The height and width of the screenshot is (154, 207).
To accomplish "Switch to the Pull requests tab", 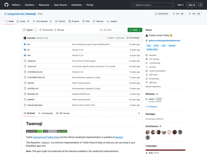I will 42,21.
